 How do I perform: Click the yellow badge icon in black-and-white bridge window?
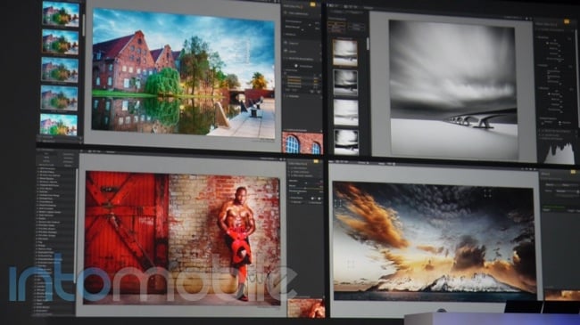tap(567, 22)
